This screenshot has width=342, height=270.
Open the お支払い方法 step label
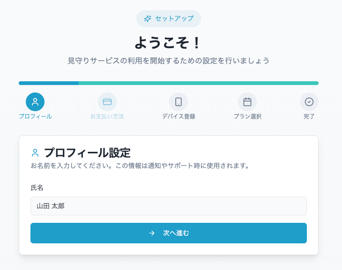tap(107, 116)
